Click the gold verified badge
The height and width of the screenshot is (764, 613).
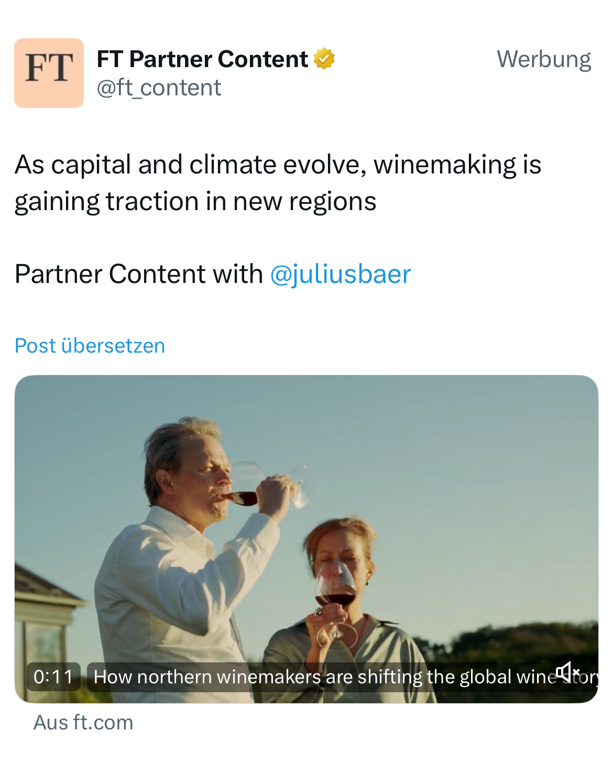point(324,59)
